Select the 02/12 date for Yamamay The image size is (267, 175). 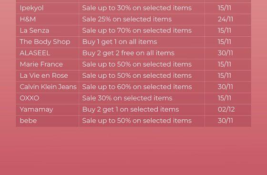[x=226, y=109]
